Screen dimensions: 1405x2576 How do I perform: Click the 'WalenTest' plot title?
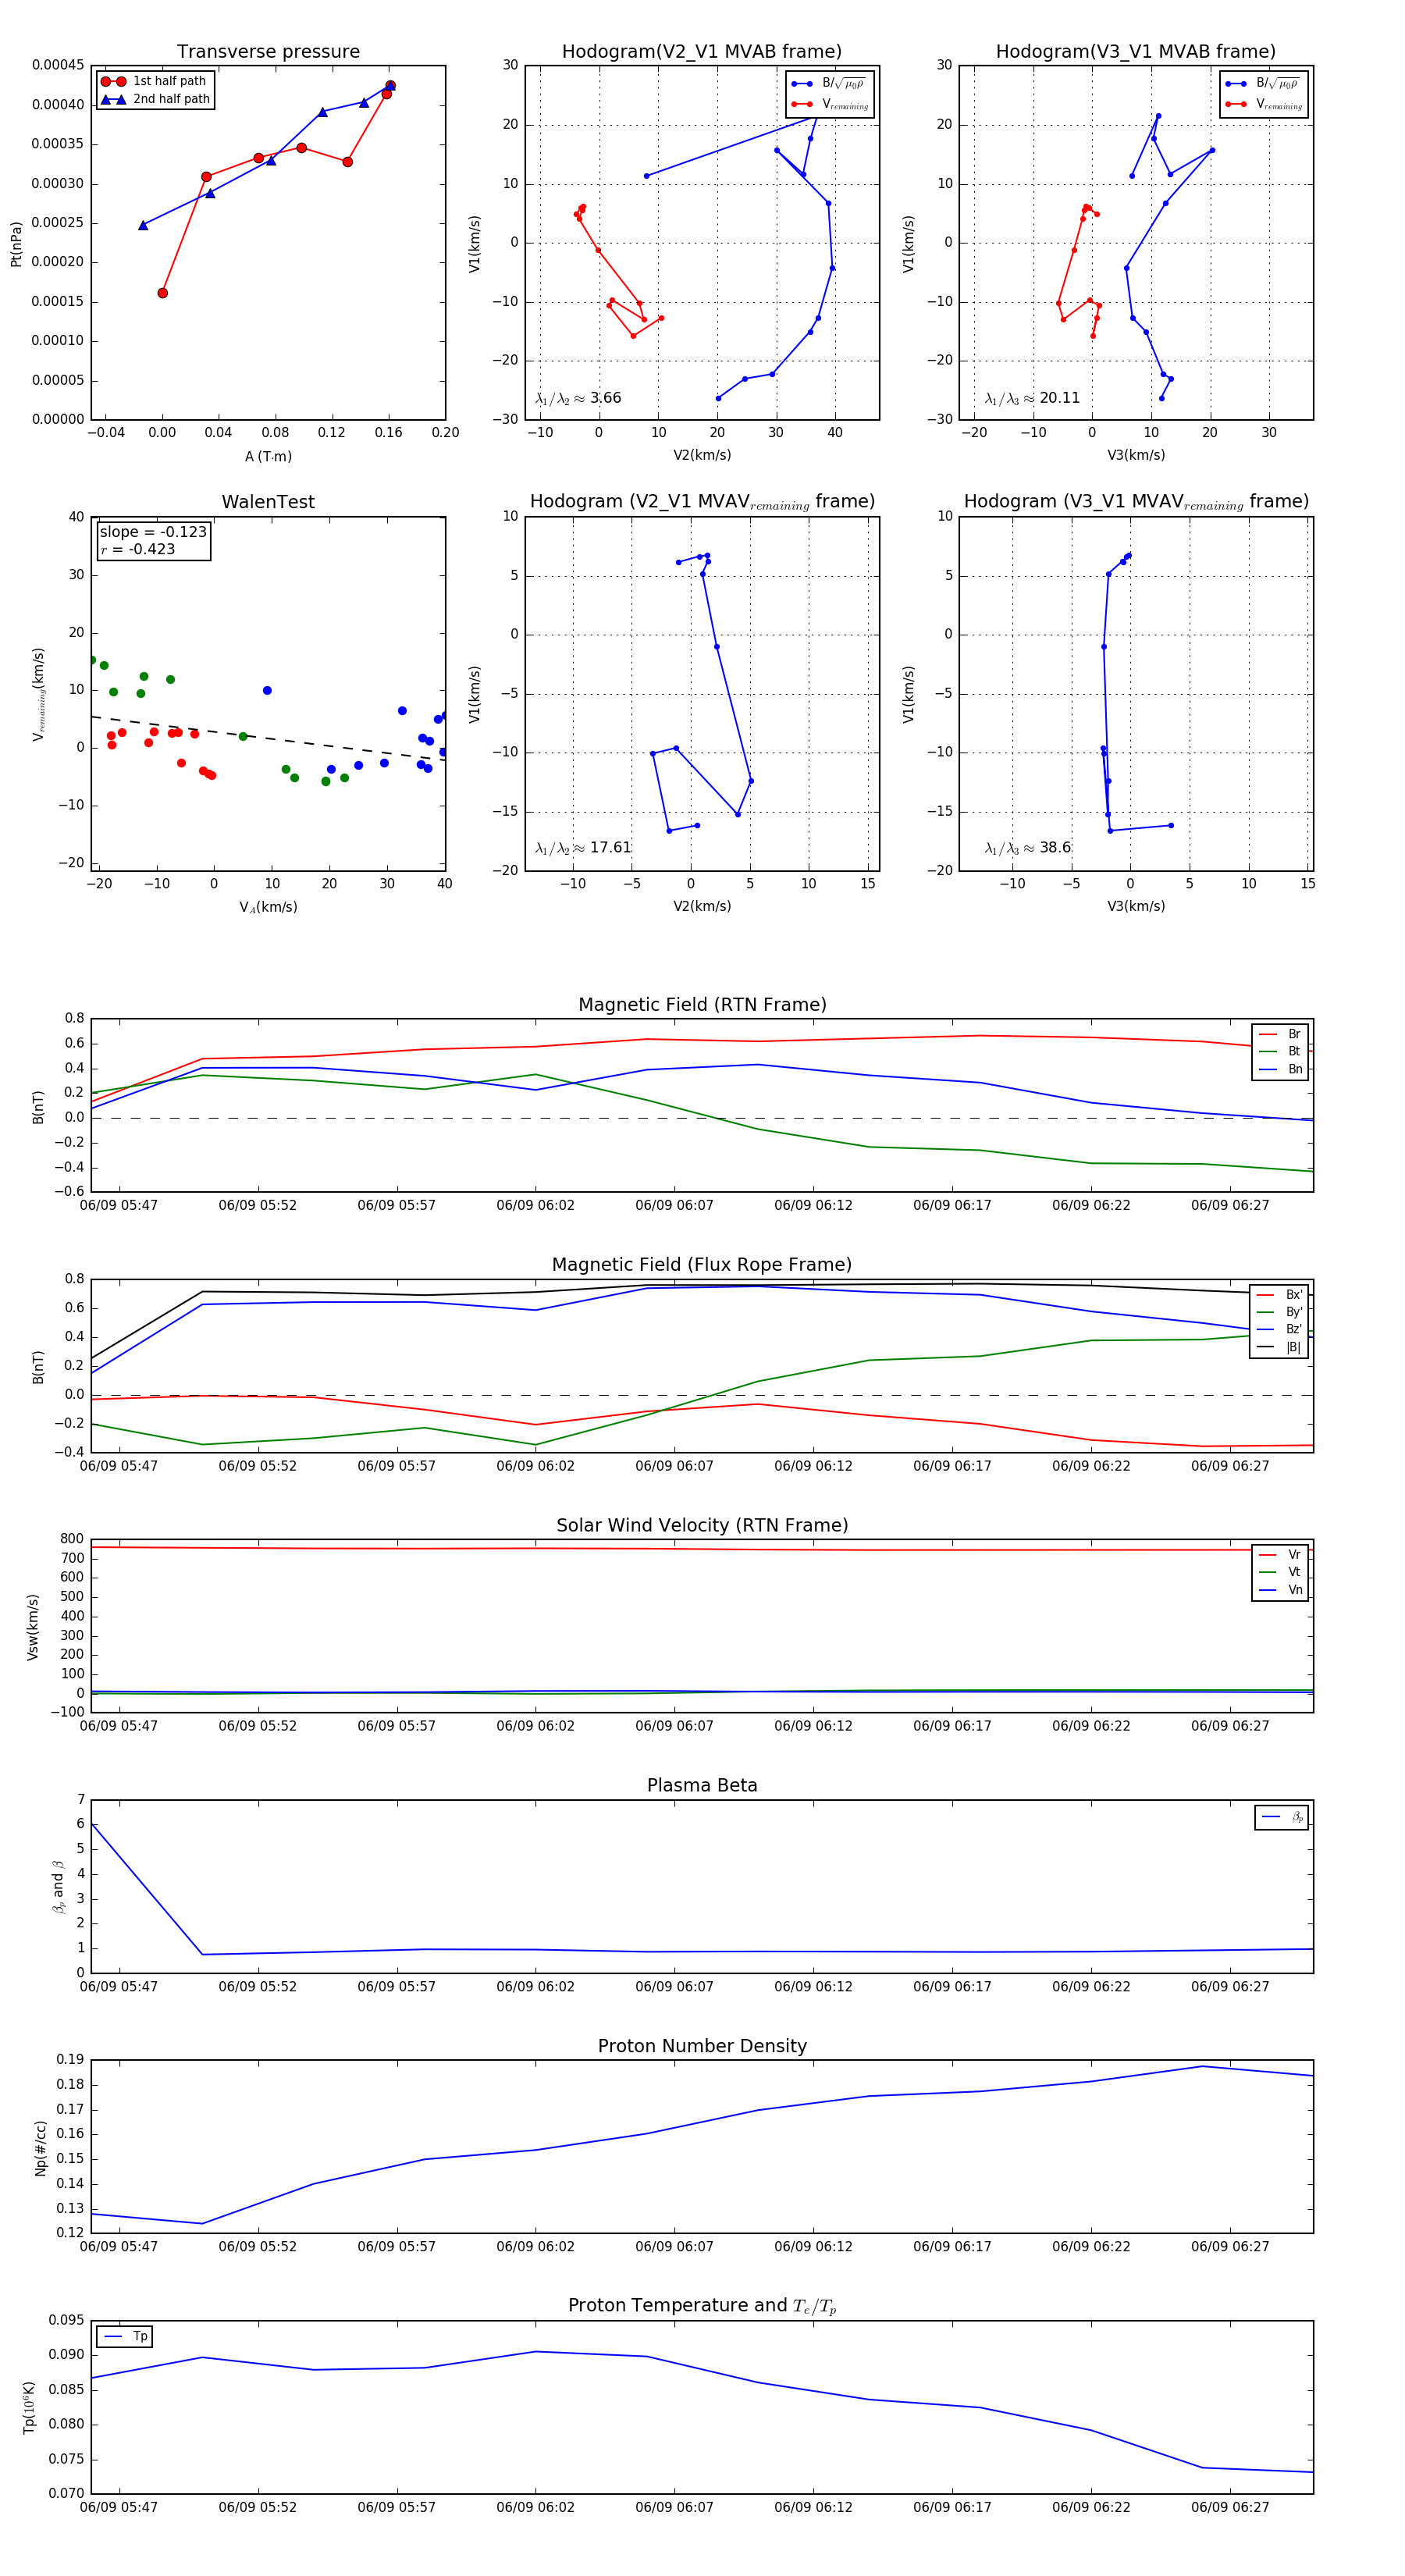(268, 502)
